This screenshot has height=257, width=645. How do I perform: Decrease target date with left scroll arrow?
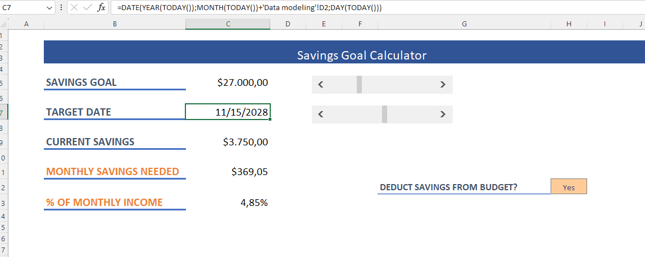tap(320, 114)
